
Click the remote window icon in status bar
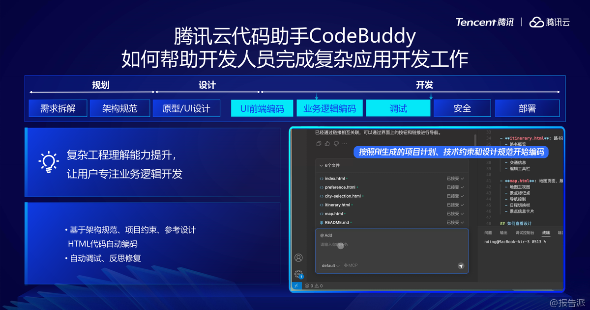[x=296, y=285]
